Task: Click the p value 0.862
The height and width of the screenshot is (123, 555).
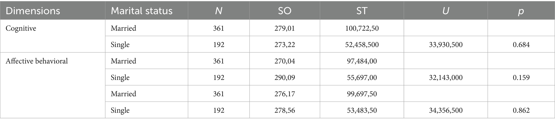Action: coord(521,110)
